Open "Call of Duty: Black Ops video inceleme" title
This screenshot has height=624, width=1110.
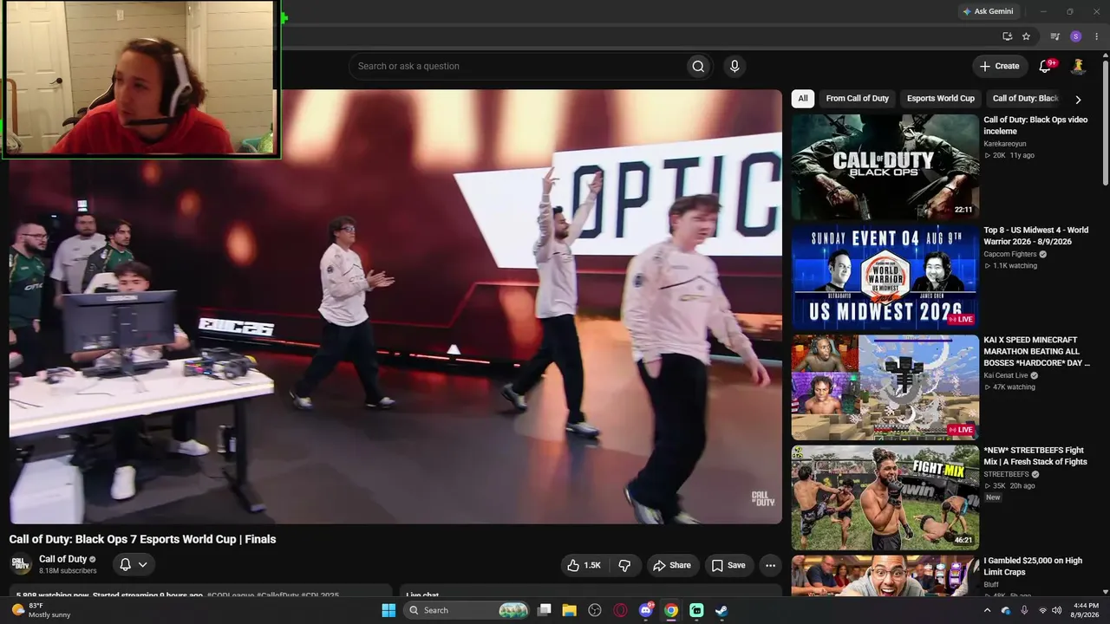pos(1035,126)
